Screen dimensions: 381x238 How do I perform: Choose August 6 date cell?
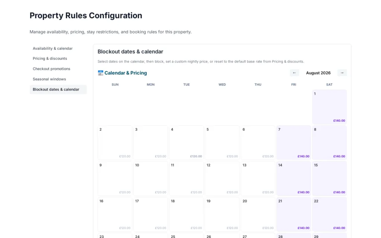pyautogui.click(x=258, y=143)
